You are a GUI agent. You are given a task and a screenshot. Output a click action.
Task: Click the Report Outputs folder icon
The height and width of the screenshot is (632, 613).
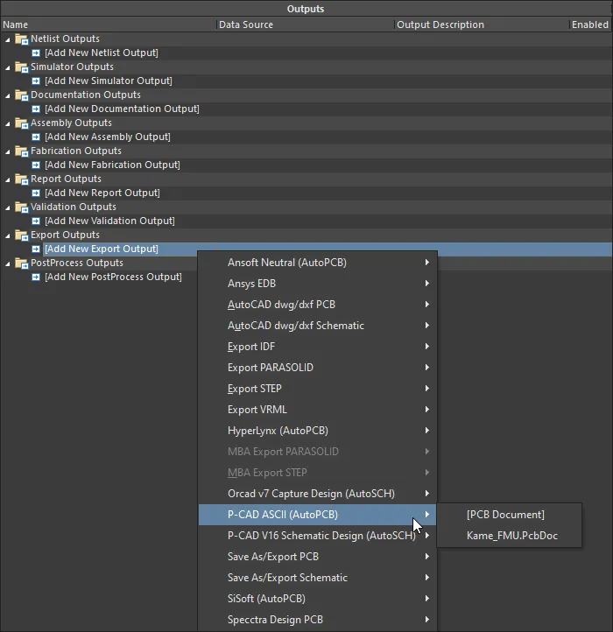[x=21, y=179]
